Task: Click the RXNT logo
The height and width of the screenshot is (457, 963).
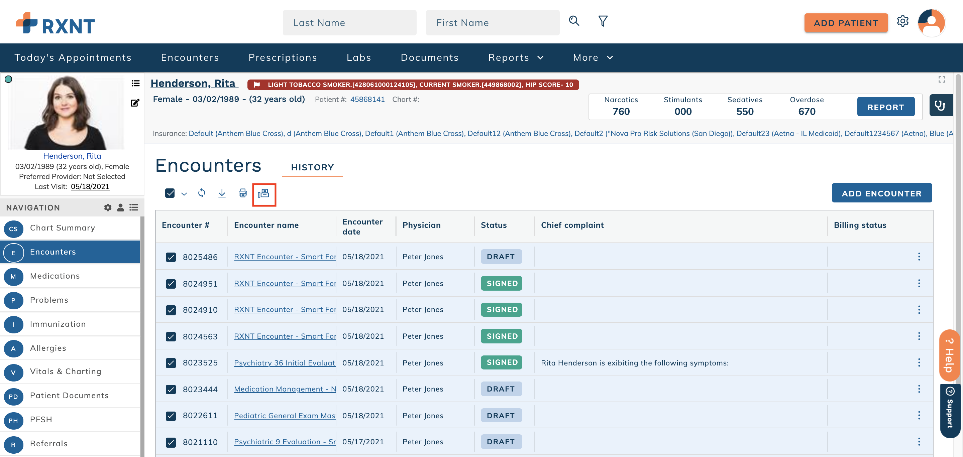Action: pyautogui.click(x=55, y=23)
